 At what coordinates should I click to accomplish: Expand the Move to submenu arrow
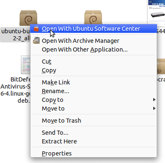154,108
